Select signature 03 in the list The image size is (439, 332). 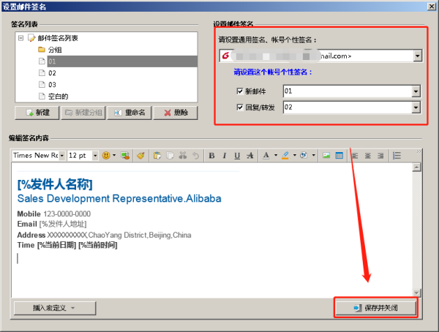coord(52,85)
